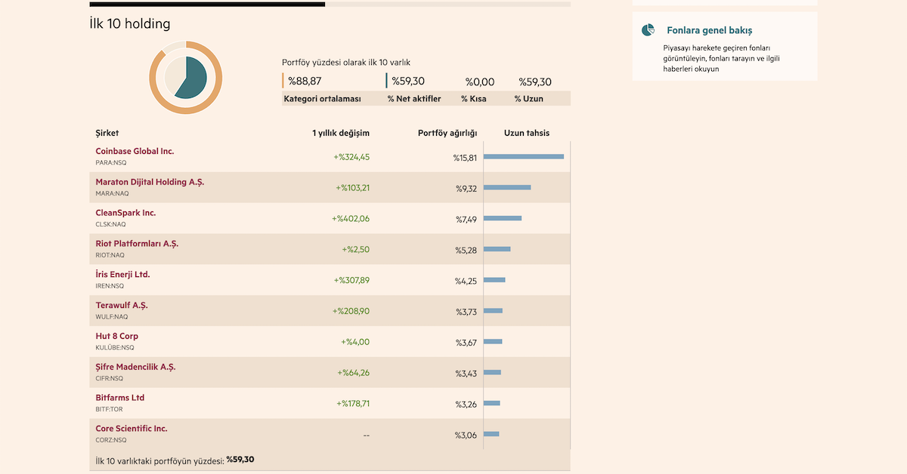Open Coinbase Global Inc. company page
Screen dimensions: 907x474
[x=135, y=151]
